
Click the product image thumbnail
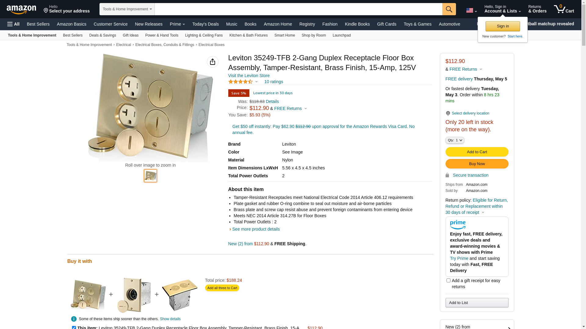click(x=150, y=176)
